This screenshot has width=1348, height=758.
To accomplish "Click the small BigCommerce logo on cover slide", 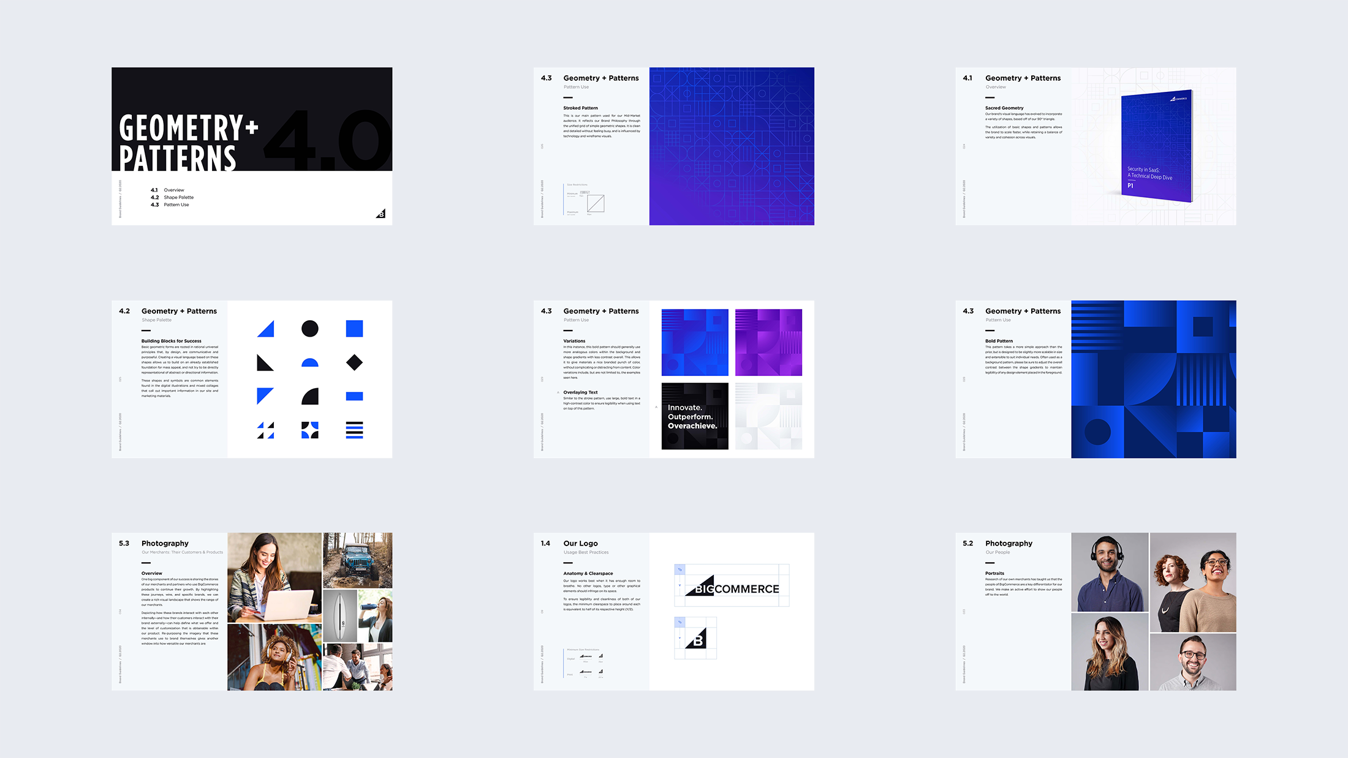I will pyautogui.click(x=381, y=214).
